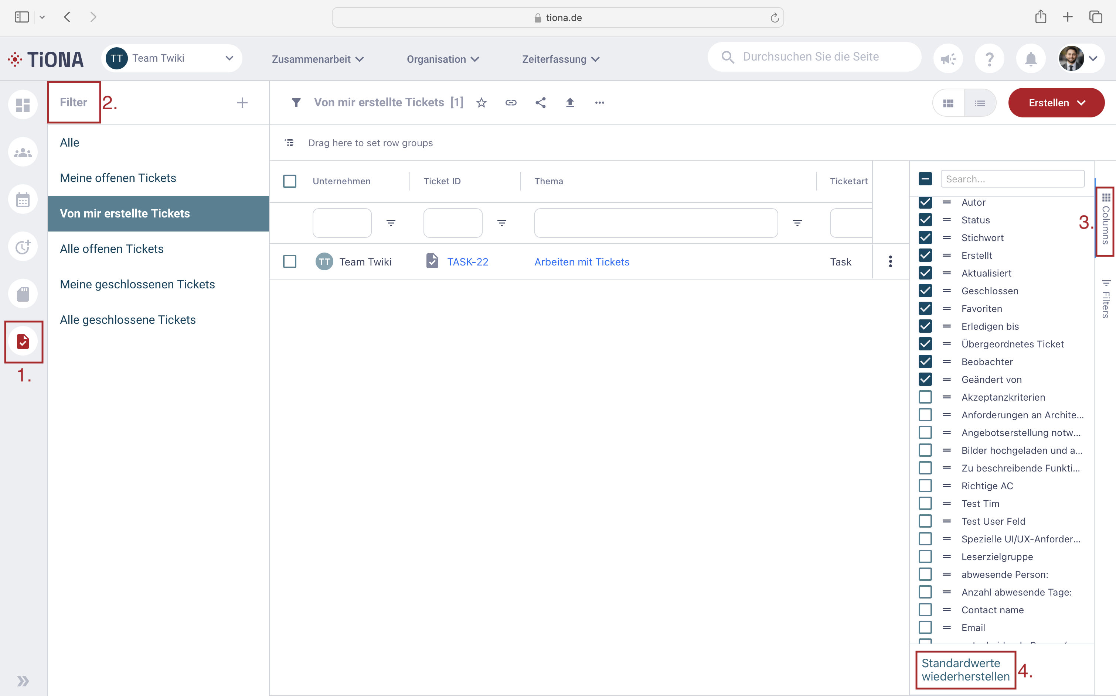Screen dimensions: 1116x696
Task: Uncheck the Stichwort column checkbox
Action: [x=925, y=237]
